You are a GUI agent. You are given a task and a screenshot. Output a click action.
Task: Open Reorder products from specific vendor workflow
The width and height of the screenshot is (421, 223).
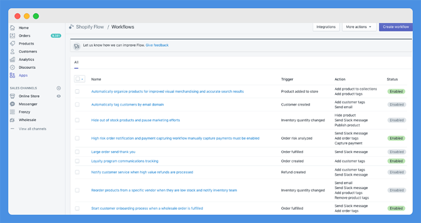(164, 190)
